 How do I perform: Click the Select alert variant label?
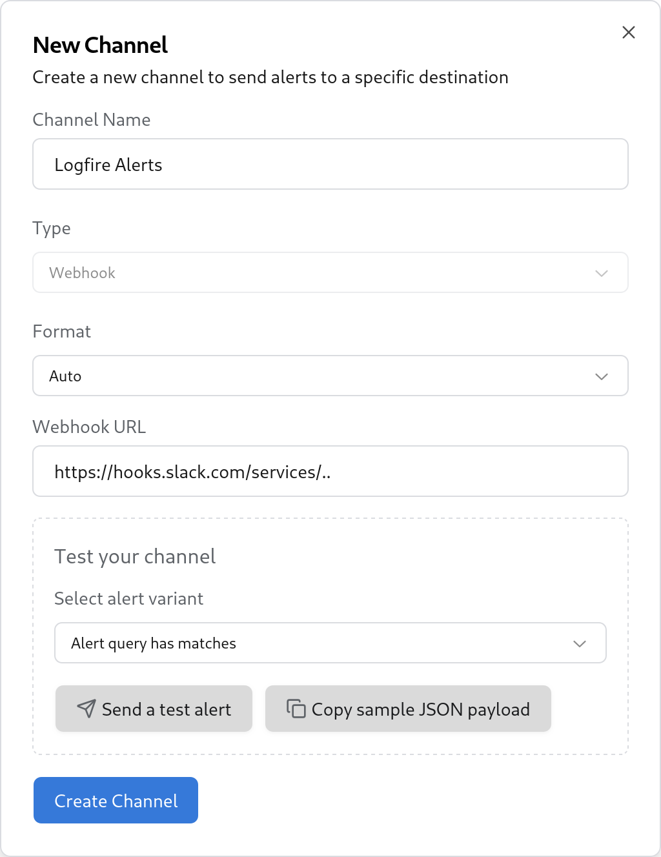pos(128,599)
